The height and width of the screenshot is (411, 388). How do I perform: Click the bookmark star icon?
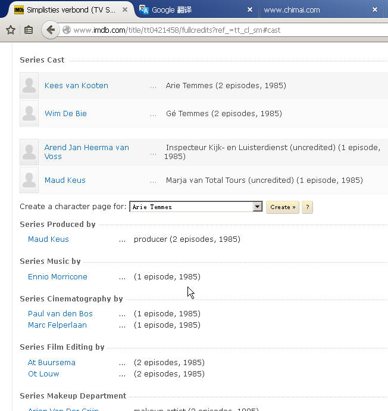(x=11, y=30)
